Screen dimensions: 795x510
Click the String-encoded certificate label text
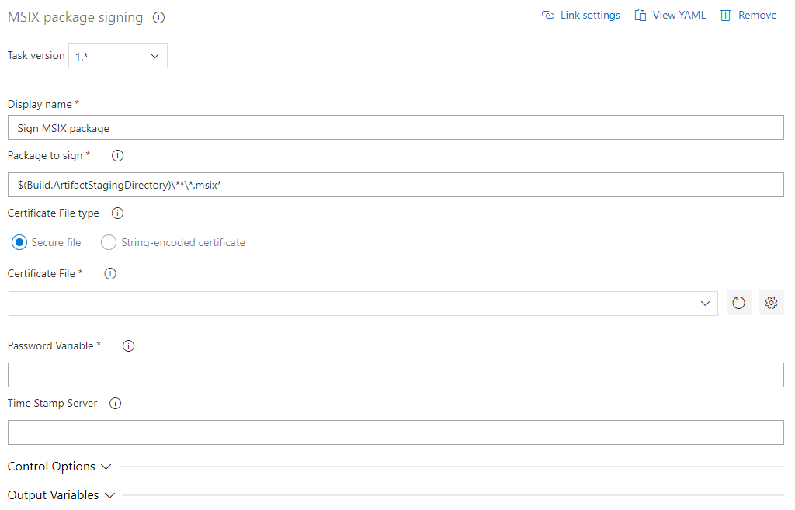click(x=183, y=243)
